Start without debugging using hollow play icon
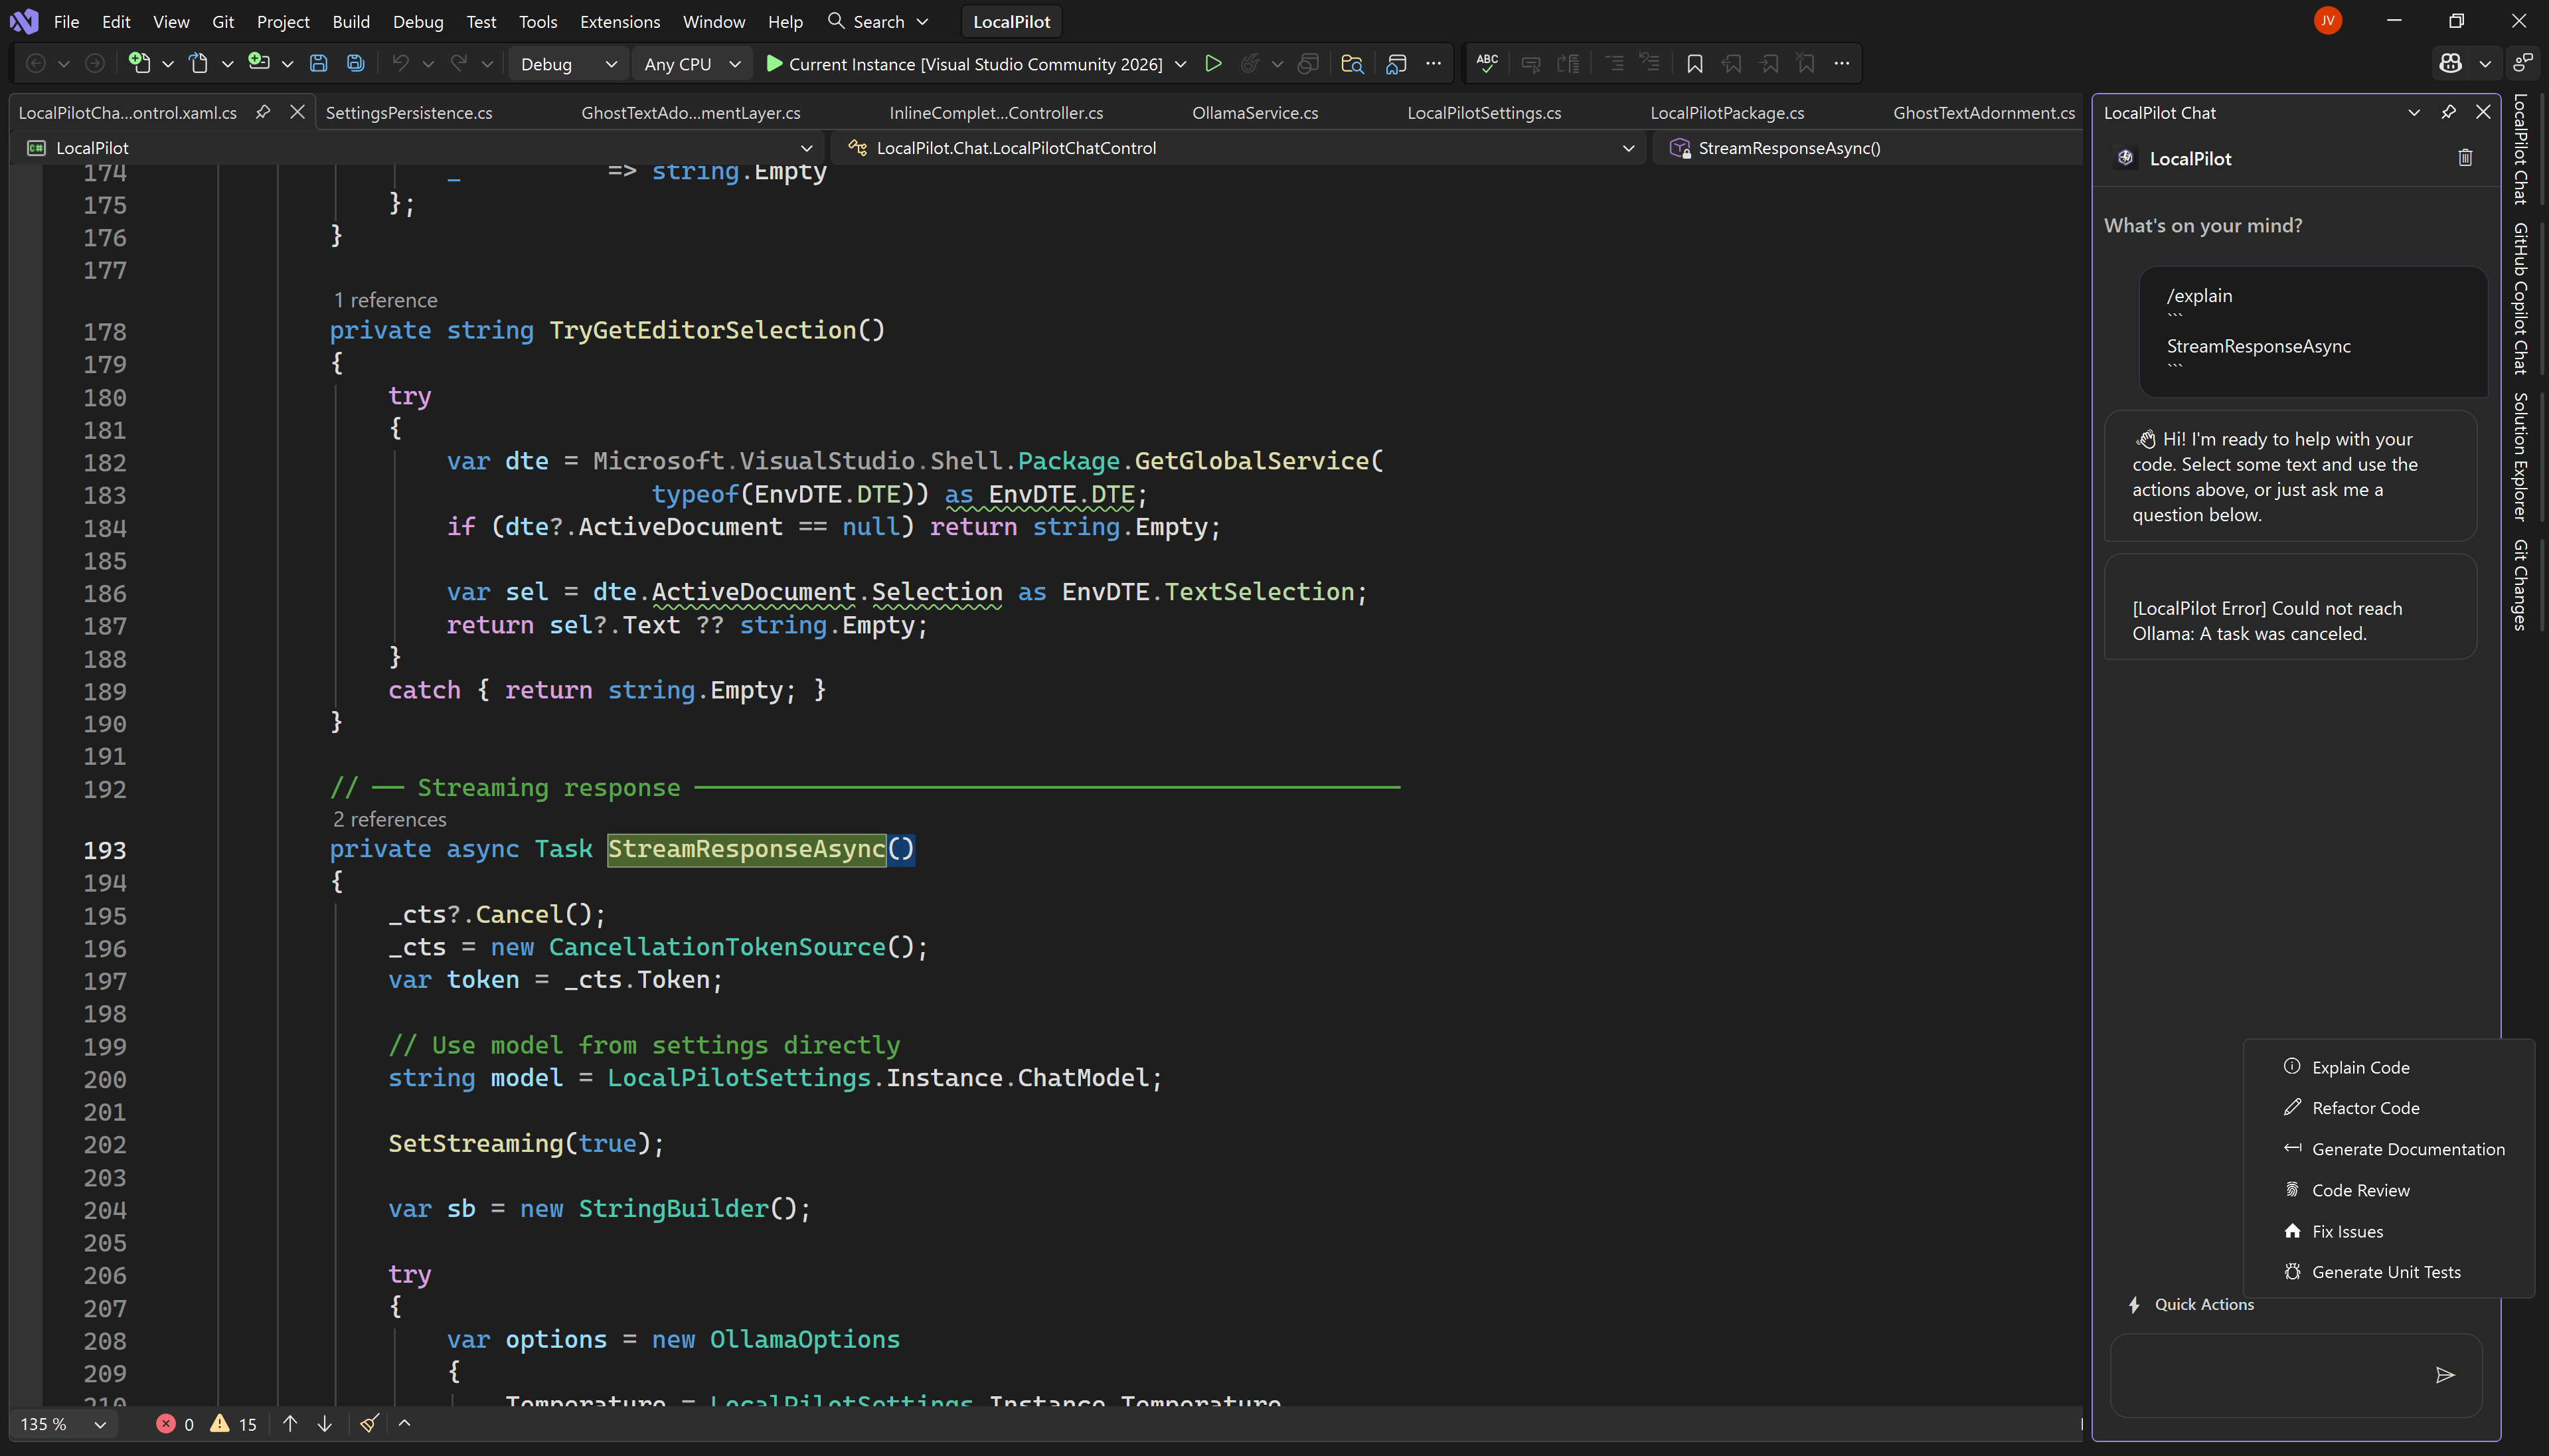This screenshot has height=1456, width=2549. [1213, 64]
